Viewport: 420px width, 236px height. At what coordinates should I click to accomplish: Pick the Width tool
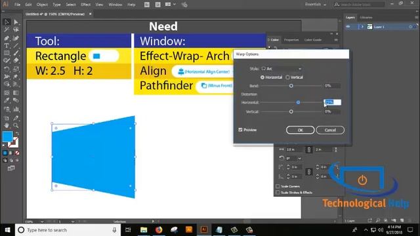(7, 77)
